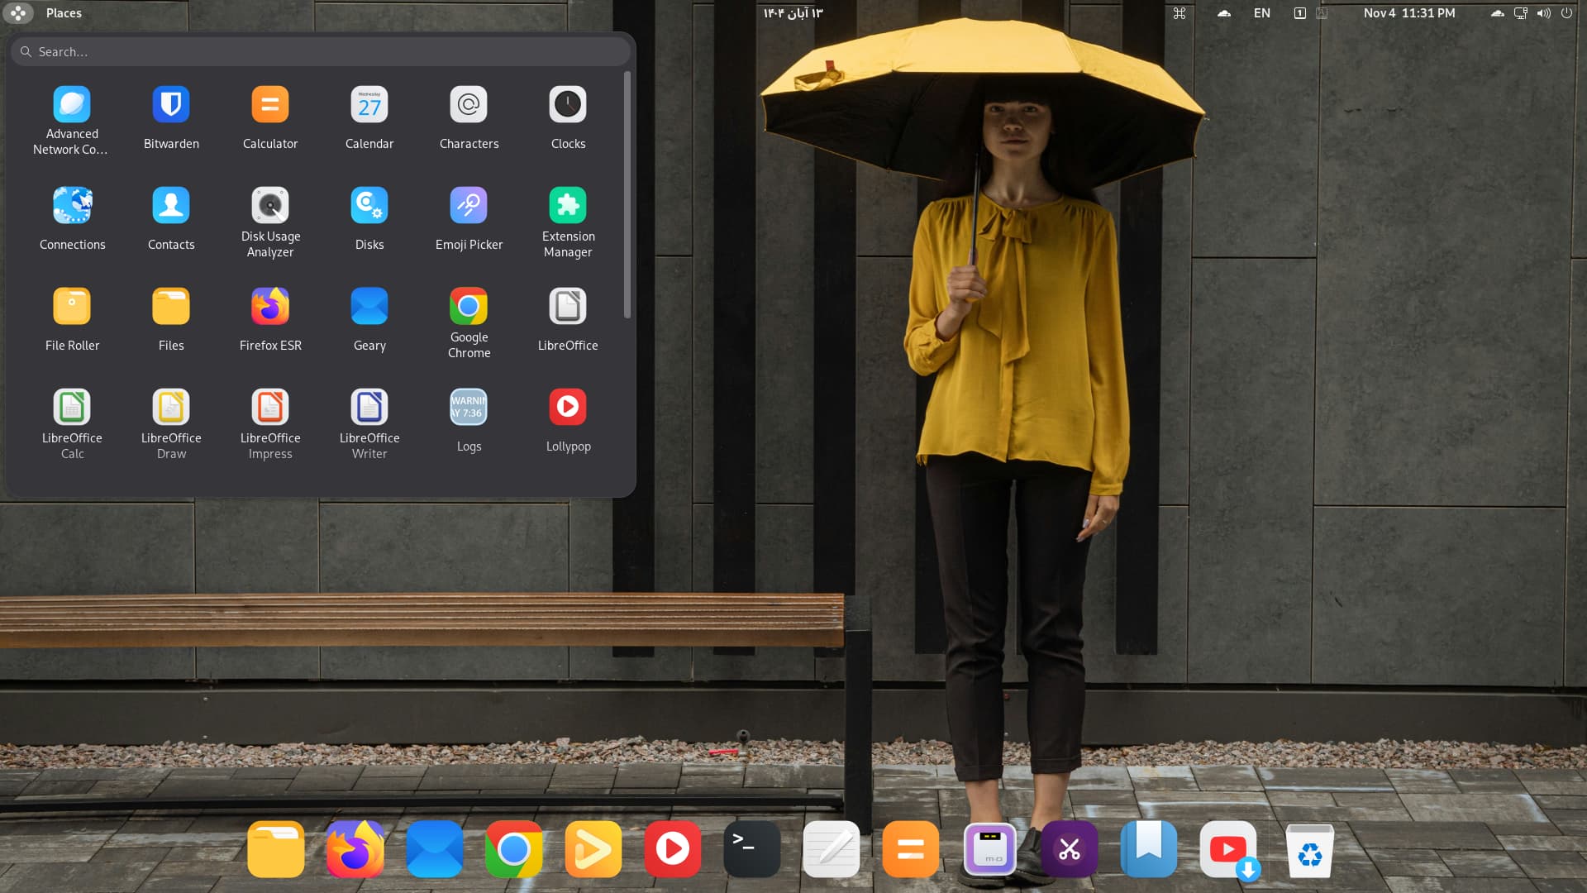Open Bitwarden from the app grid
This screenshot has width=1587, height=893.
(x=171, y=105)
